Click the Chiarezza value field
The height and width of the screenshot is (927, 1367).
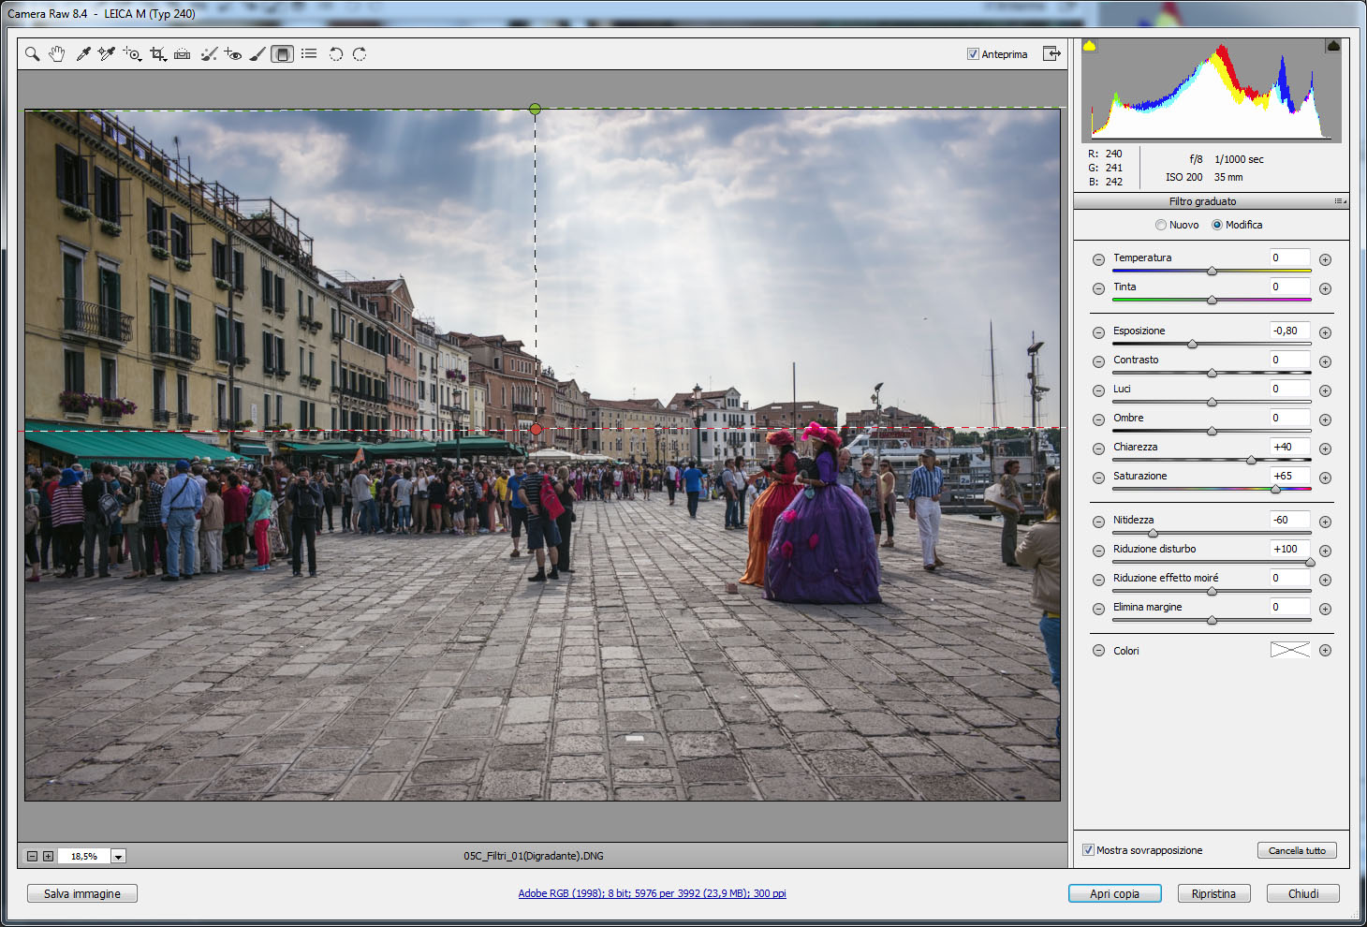click(x=1289, y=447)
